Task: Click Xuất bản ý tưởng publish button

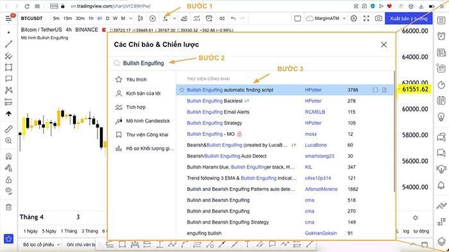Action: 409,19
